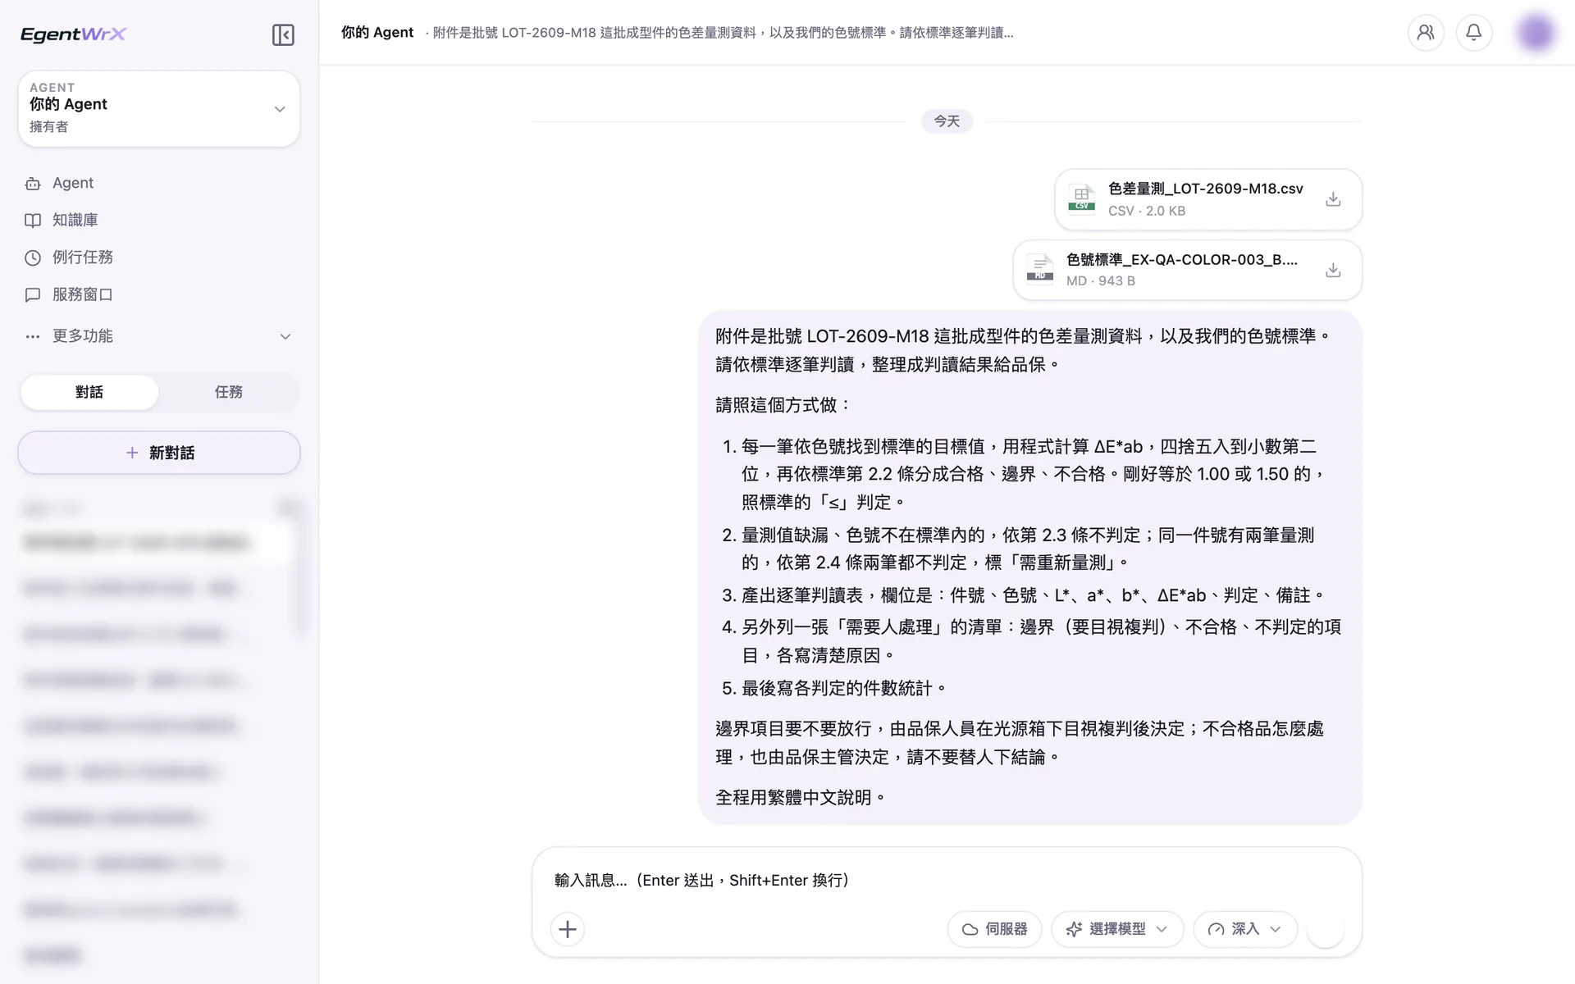Image resolution: width=1575 pixels, height=984 pixels.
Task: Open 色差量測_LOT-2609-M18.csv attachment card
Action: [1208, 199]
